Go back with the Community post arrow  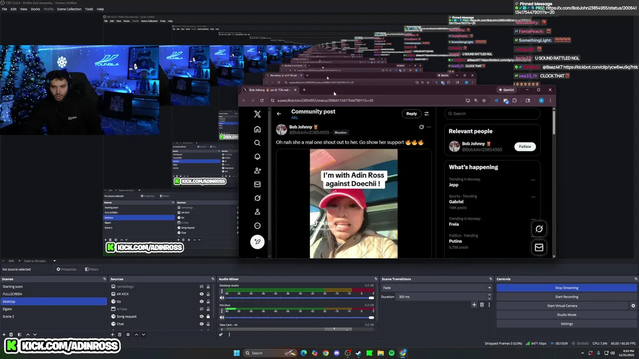click(279, 114)
